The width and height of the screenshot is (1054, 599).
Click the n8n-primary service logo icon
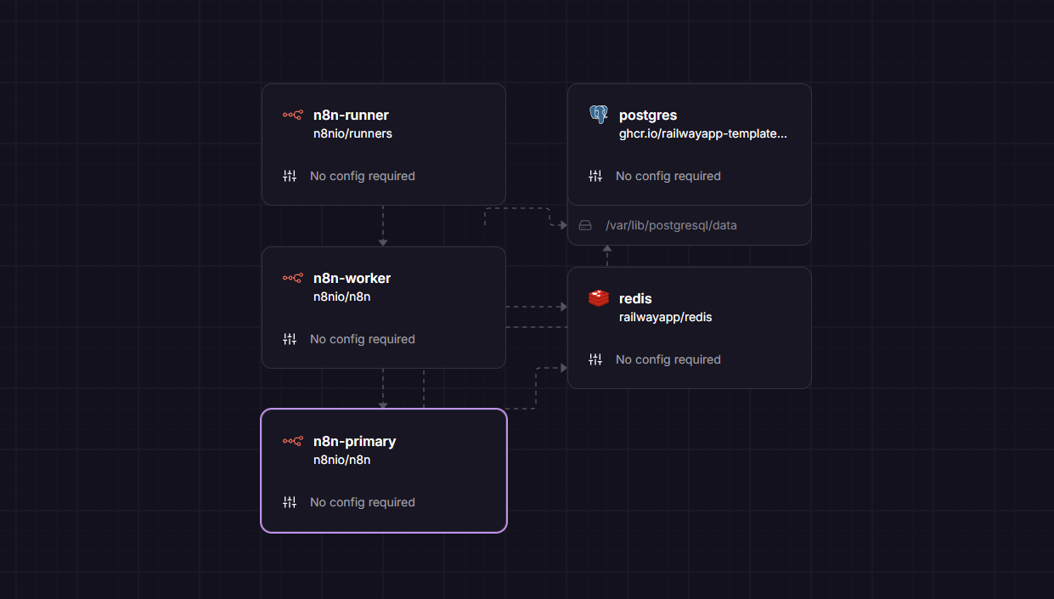point(293,441)
